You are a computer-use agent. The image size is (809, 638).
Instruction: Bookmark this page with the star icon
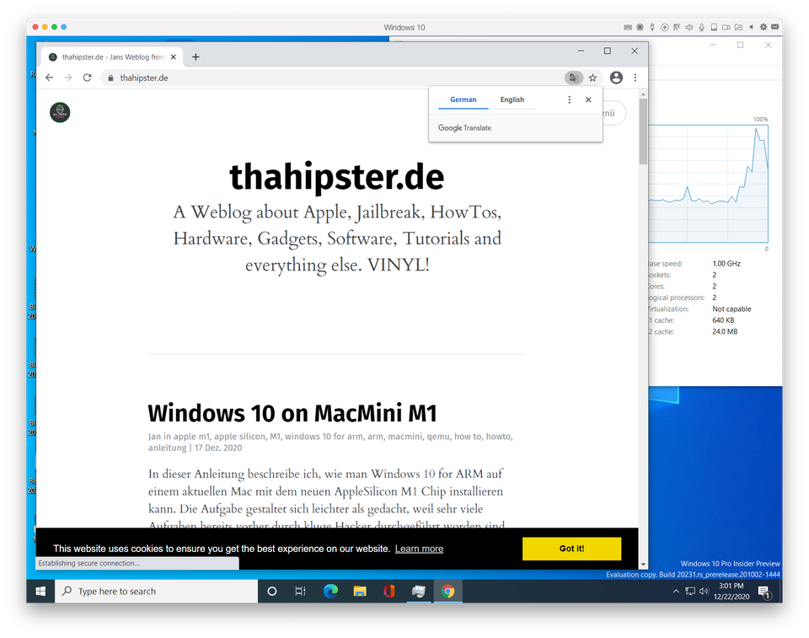pos(593,78)
